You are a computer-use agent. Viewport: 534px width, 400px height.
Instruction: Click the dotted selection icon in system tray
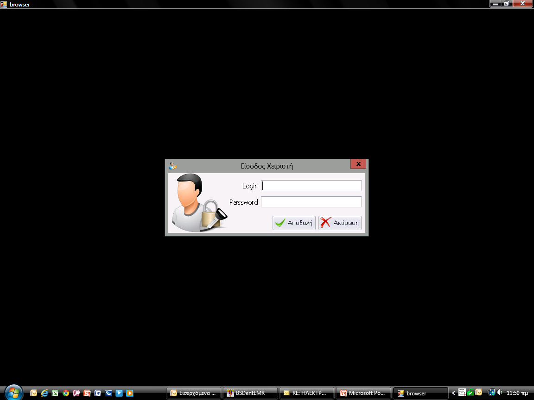coord(462,392)
